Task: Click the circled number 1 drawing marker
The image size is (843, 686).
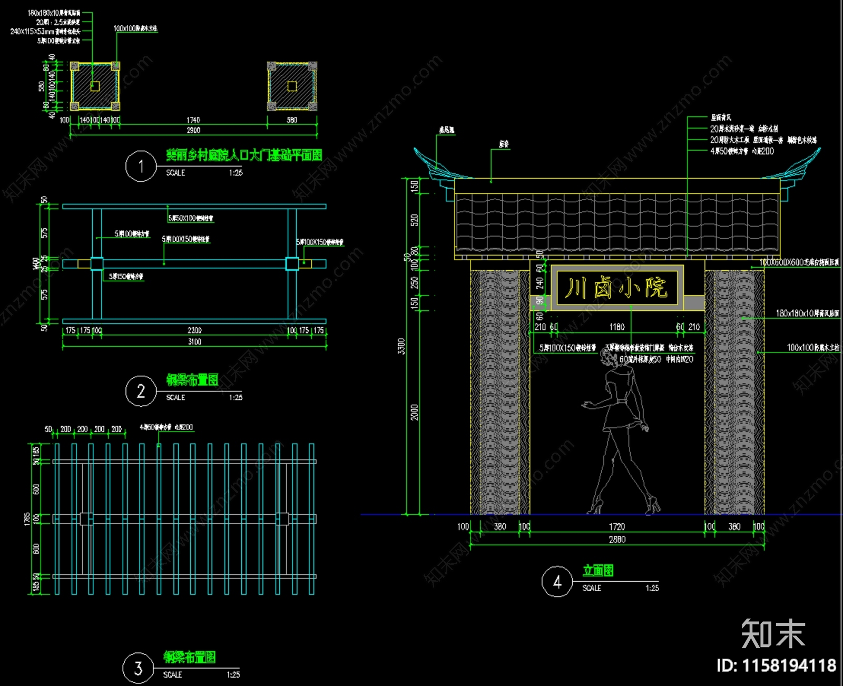Action: point(141,166)
